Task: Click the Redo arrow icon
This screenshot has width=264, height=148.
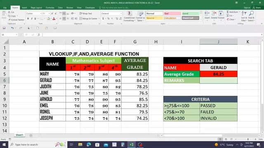Action: (x=21, y=28)
